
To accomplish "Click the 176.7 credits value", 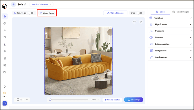I will click(x=4, y=97).
